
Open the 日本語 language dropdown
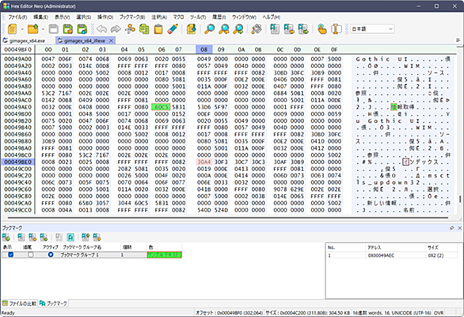tap(372, 29)
